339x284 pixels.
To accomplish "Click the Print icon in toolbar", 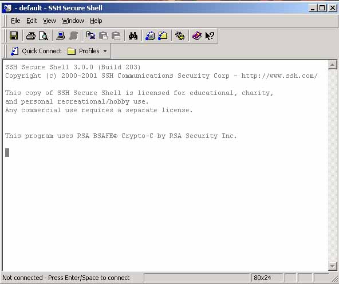I will pos(31,35).
